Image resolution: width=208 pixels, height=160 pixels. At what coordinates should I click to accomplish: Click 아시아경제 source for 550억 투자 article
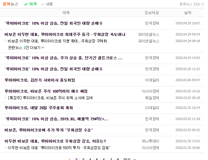coord(150,148)
